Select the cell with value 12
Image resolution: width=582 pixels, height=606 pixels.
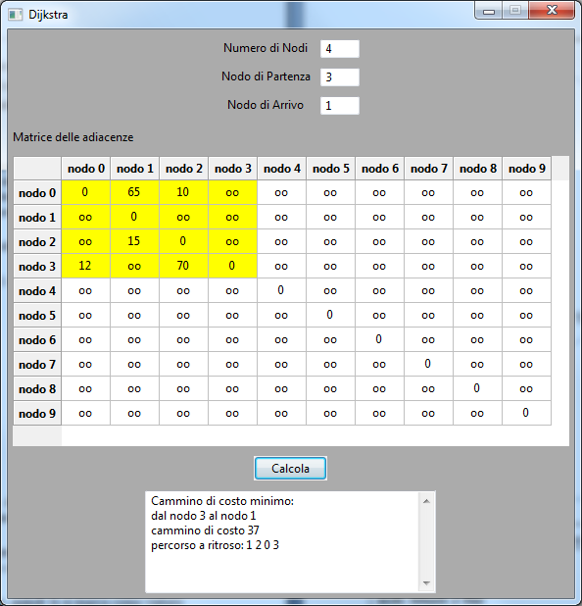[85, 266]
